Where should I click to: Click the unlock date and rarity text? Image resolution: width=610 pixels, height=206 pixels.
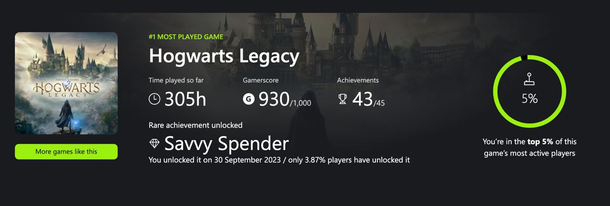point(279,159)
